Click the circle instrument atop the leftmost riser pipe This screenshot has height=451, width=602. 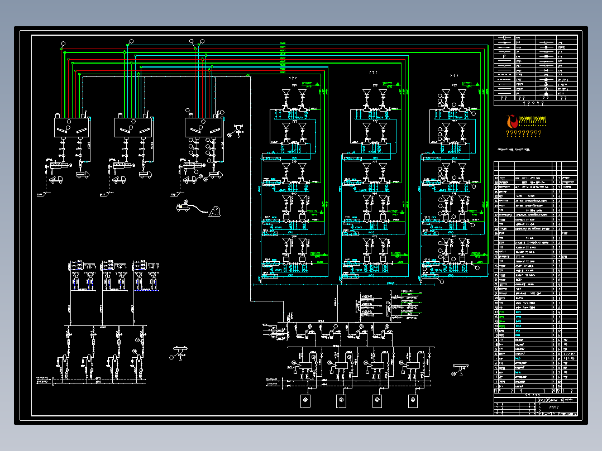[63, 44]
